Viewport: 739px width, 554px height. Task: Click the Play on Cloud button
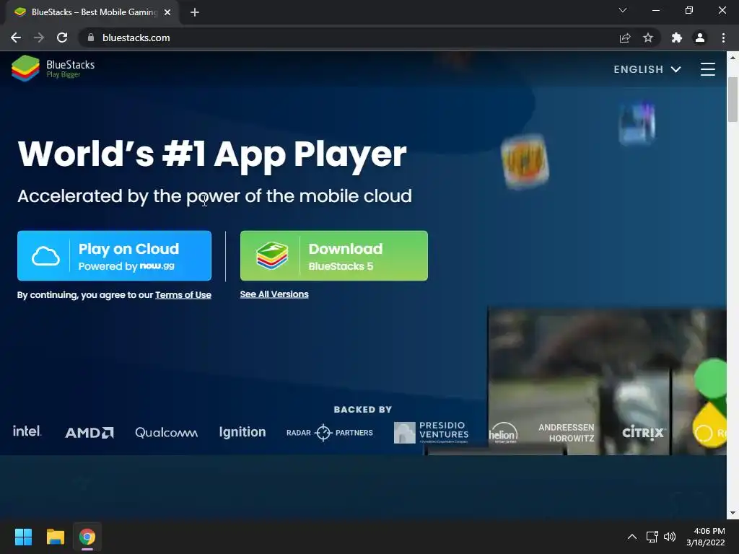click(x=114, y=256)
